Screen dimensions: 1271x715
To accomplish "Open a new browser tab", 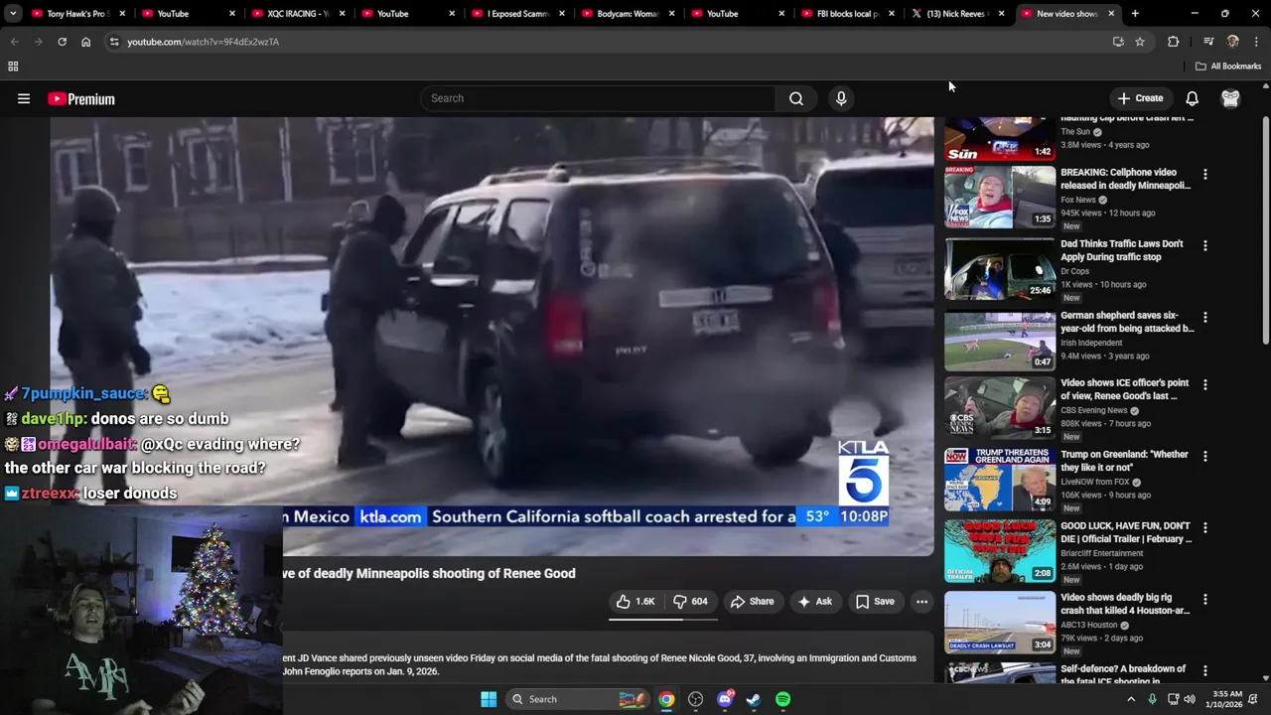I will 1135,14.
